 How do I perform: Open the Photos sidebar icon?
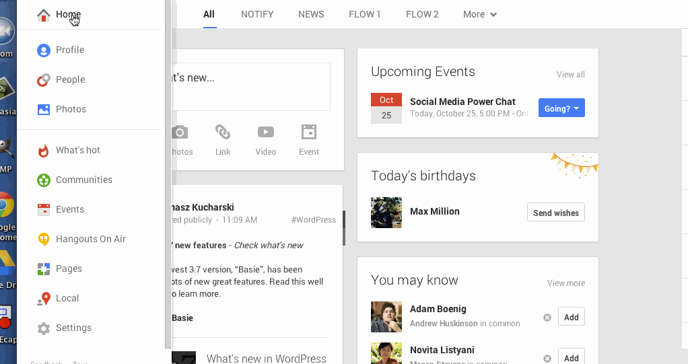tap(44, 109)
